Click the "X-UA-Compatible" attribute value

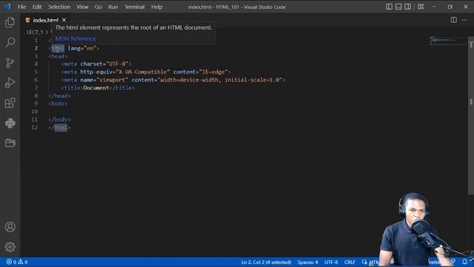click(x=143, y=72)
